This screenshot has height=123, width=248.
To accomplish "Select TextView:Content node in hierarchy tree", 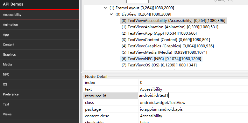I will point(166,40).
